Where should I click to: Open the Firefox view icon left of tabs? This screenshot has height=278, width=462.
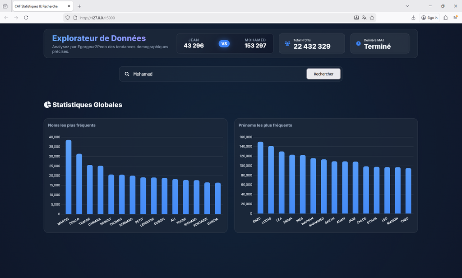pos(5,6)
